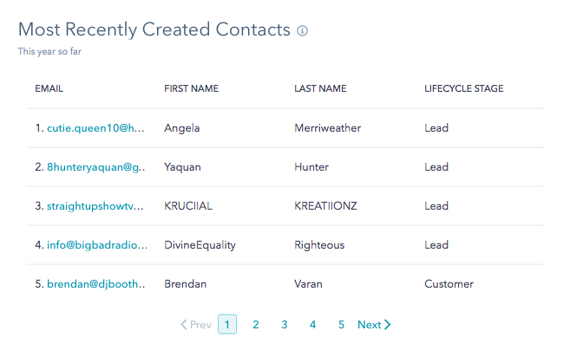The width and height of the screenshot is (570, 350).
Task: Click the EMAIL column header
Action: [49, 88]
